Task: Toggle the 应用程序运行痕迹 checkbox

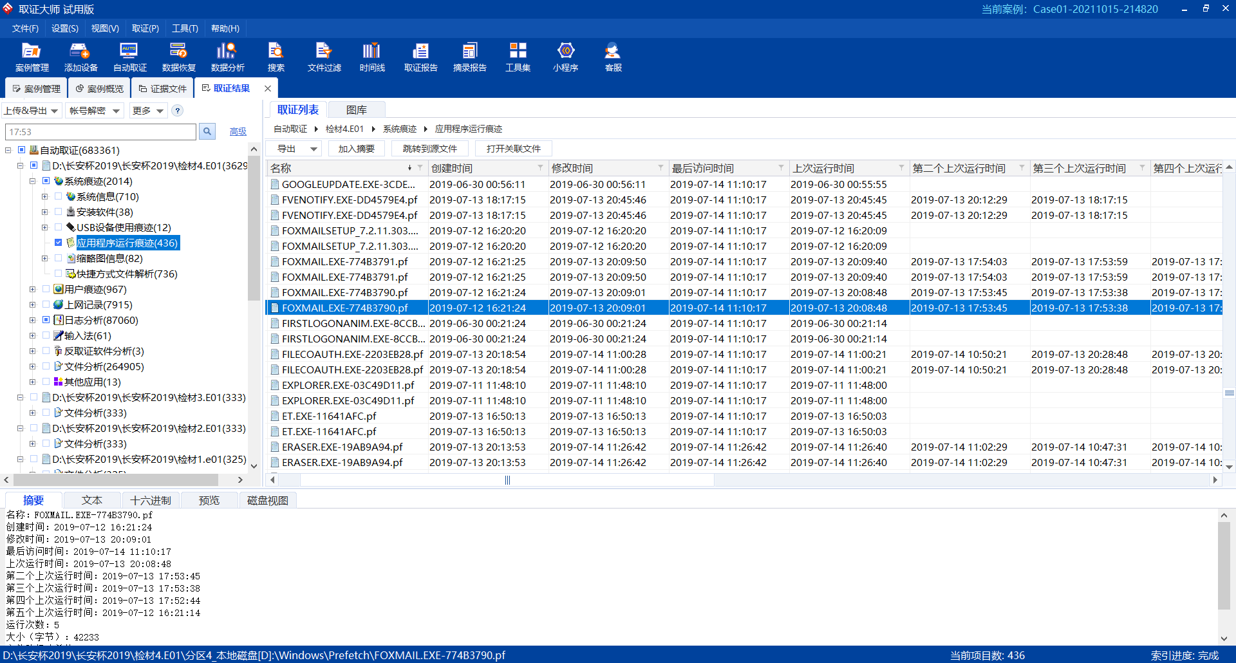Action: coord(59,243)
